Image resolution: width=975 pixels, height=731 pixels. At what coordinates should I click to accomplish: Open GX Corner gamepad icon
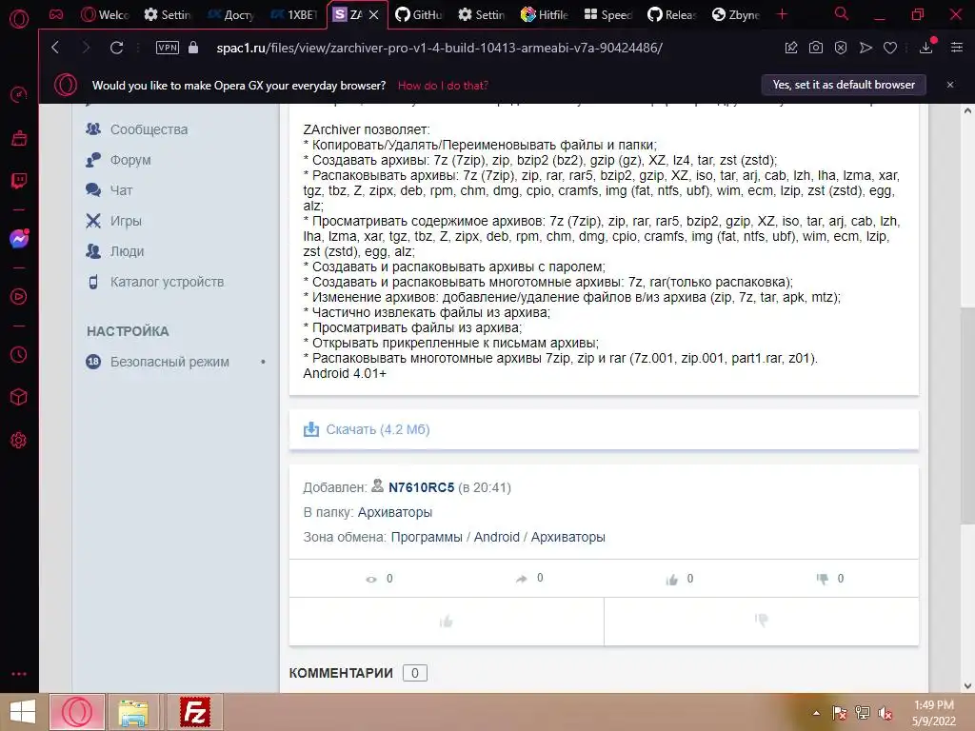pos(56,14)
